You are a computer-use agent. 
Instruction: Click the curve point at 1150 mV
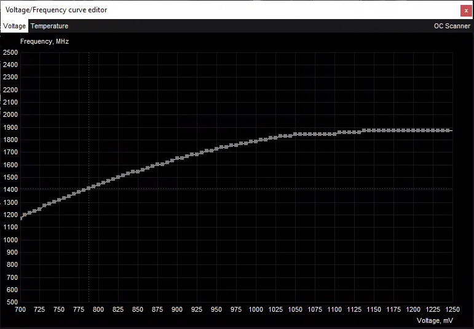[x=374, y=130]
